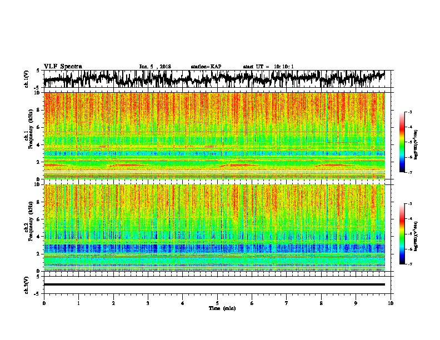Click the time axis tick label "2"
The width and height of the screenshot is (440, 340).
pos(113,303)
